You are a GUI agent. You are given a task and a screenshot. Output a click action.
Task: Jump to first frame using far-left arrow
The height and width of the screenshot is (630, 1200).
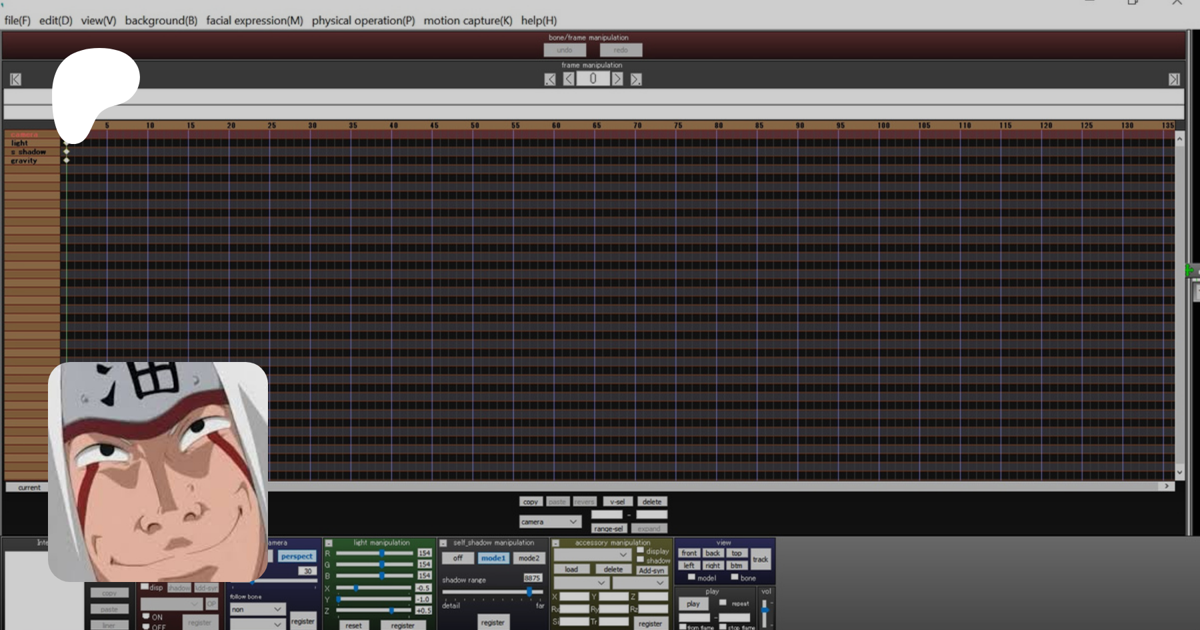pos(15,79)
